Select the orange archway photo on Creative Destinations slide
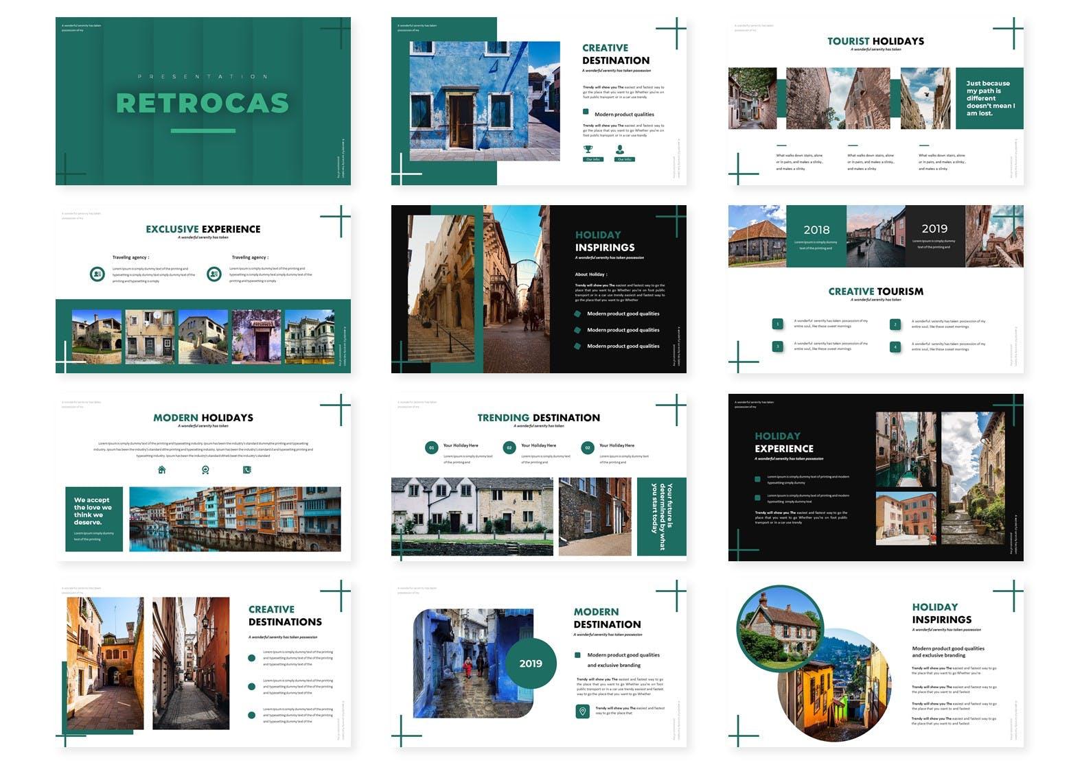The height and width of the screenshot is (765, 1071). coord(105,663)
